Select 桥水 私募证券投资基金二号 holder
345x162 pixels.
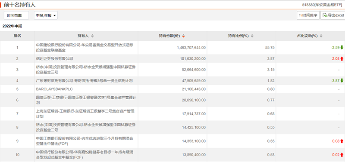tap(86, 127)
